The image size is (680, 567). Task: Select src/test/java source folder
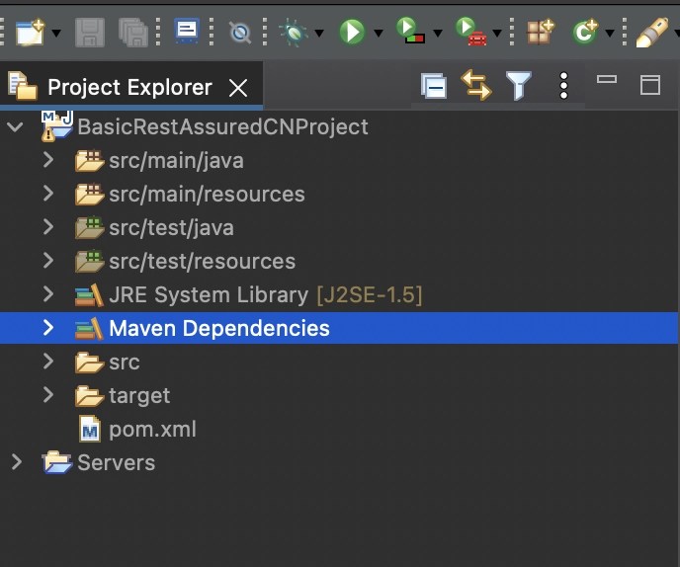point(171,228)
